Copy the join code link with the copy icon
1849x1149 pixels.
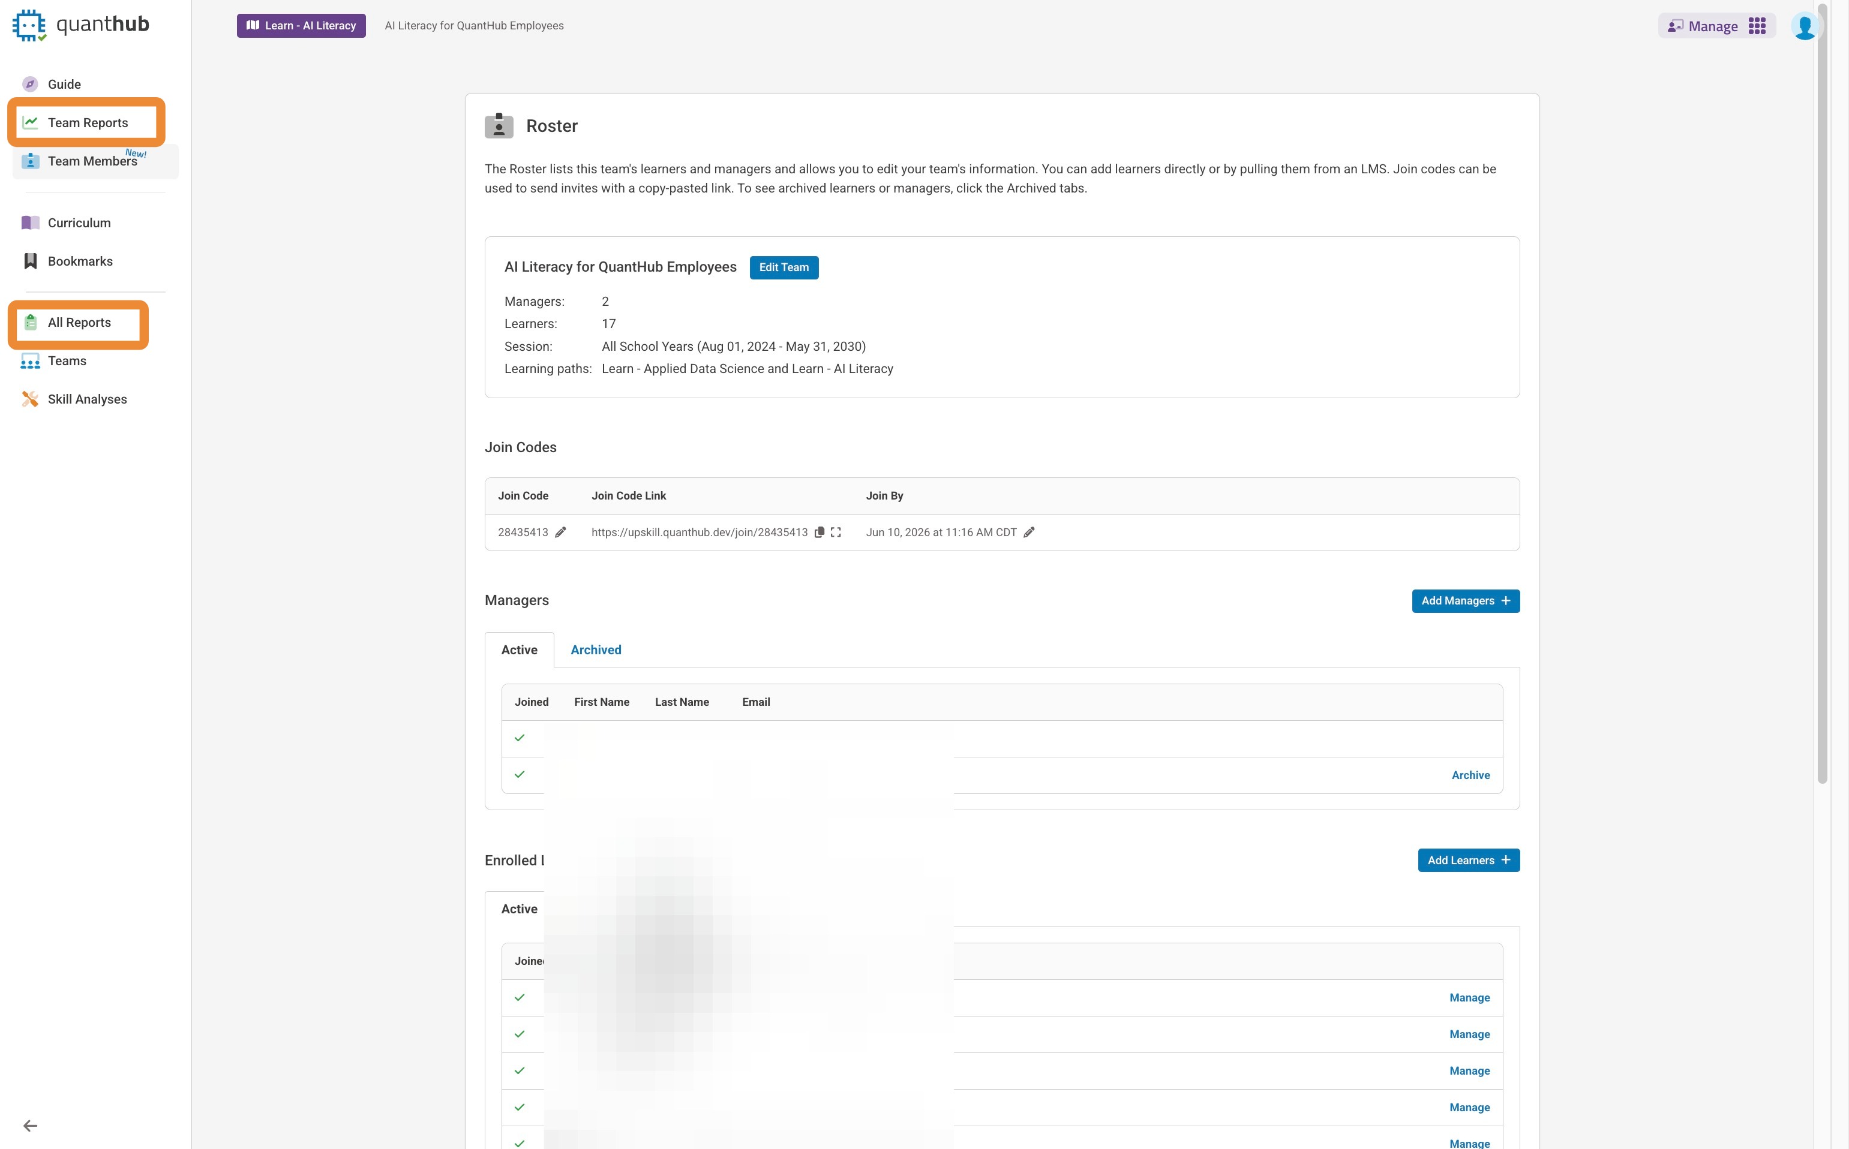click(x=819, y=532)
